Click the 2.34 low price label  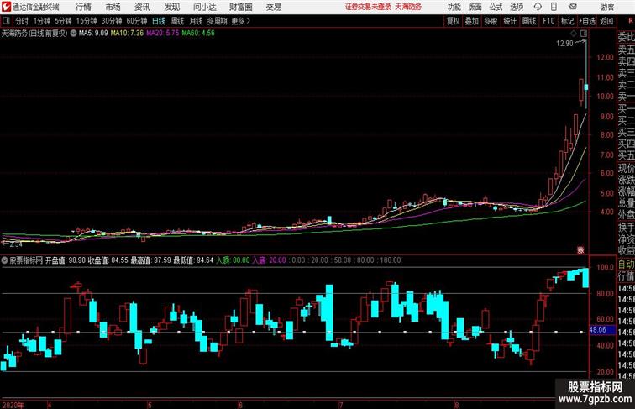coord(16,244)
